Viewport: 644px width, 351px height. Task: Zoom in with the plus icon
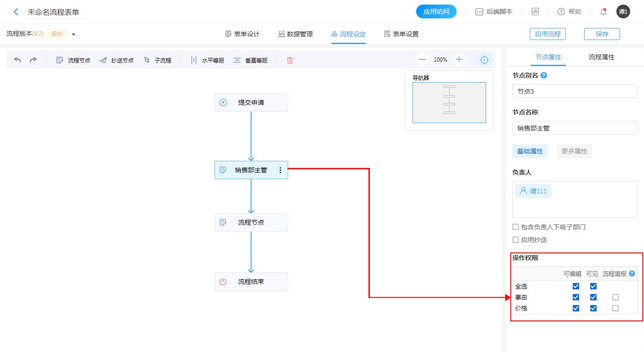click(x=459, y=59)
